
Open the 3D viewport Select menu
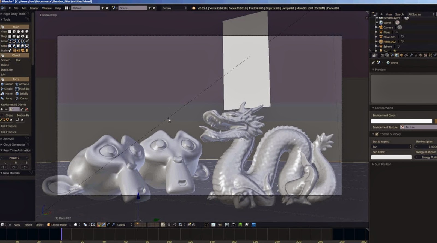pos(28,225)
